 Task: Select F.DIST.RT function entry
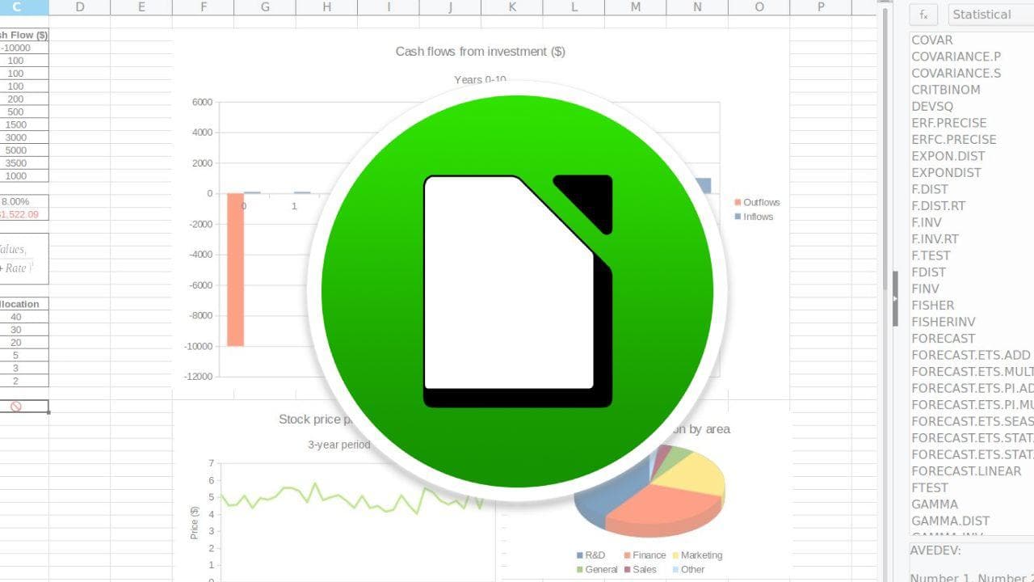[x=938, y=205]
